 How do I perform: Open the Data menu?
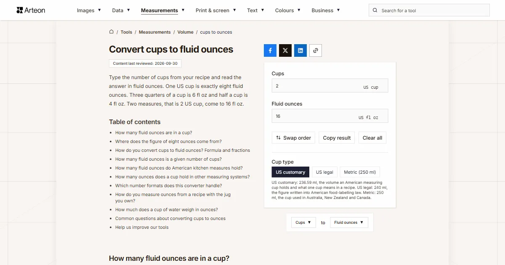click(121, 11)
